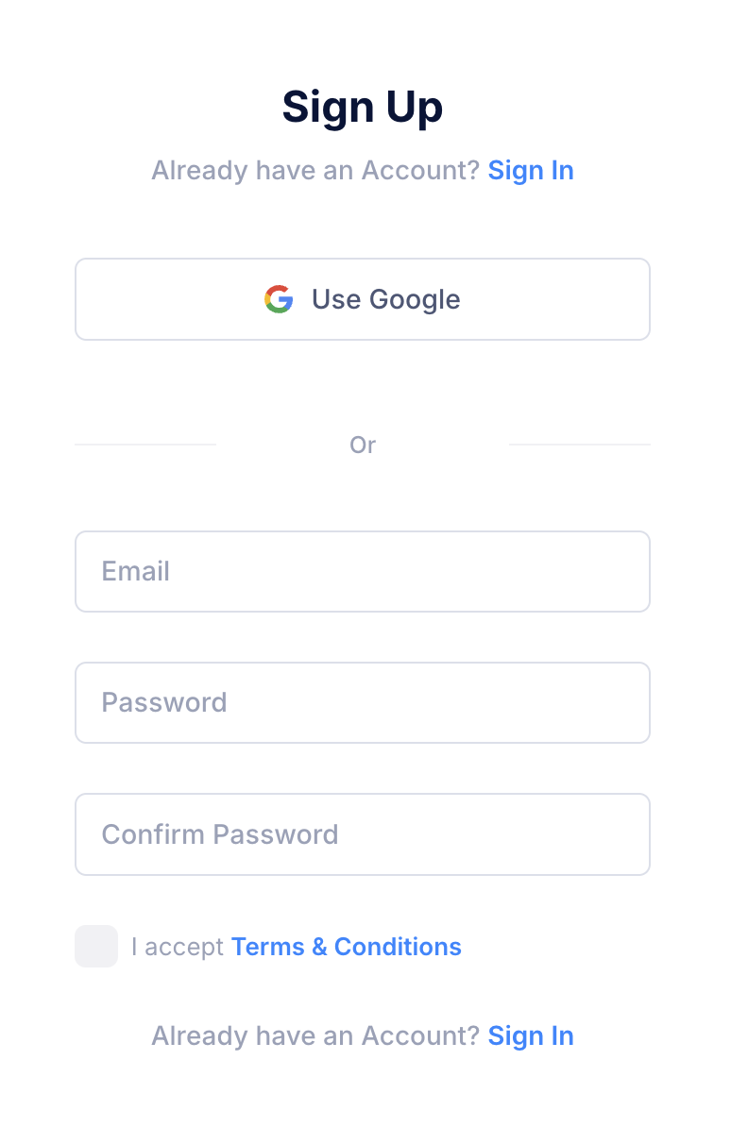Click the Or divider text
The height and width of the screenshot is (1127, 731).
click(363, 444)
